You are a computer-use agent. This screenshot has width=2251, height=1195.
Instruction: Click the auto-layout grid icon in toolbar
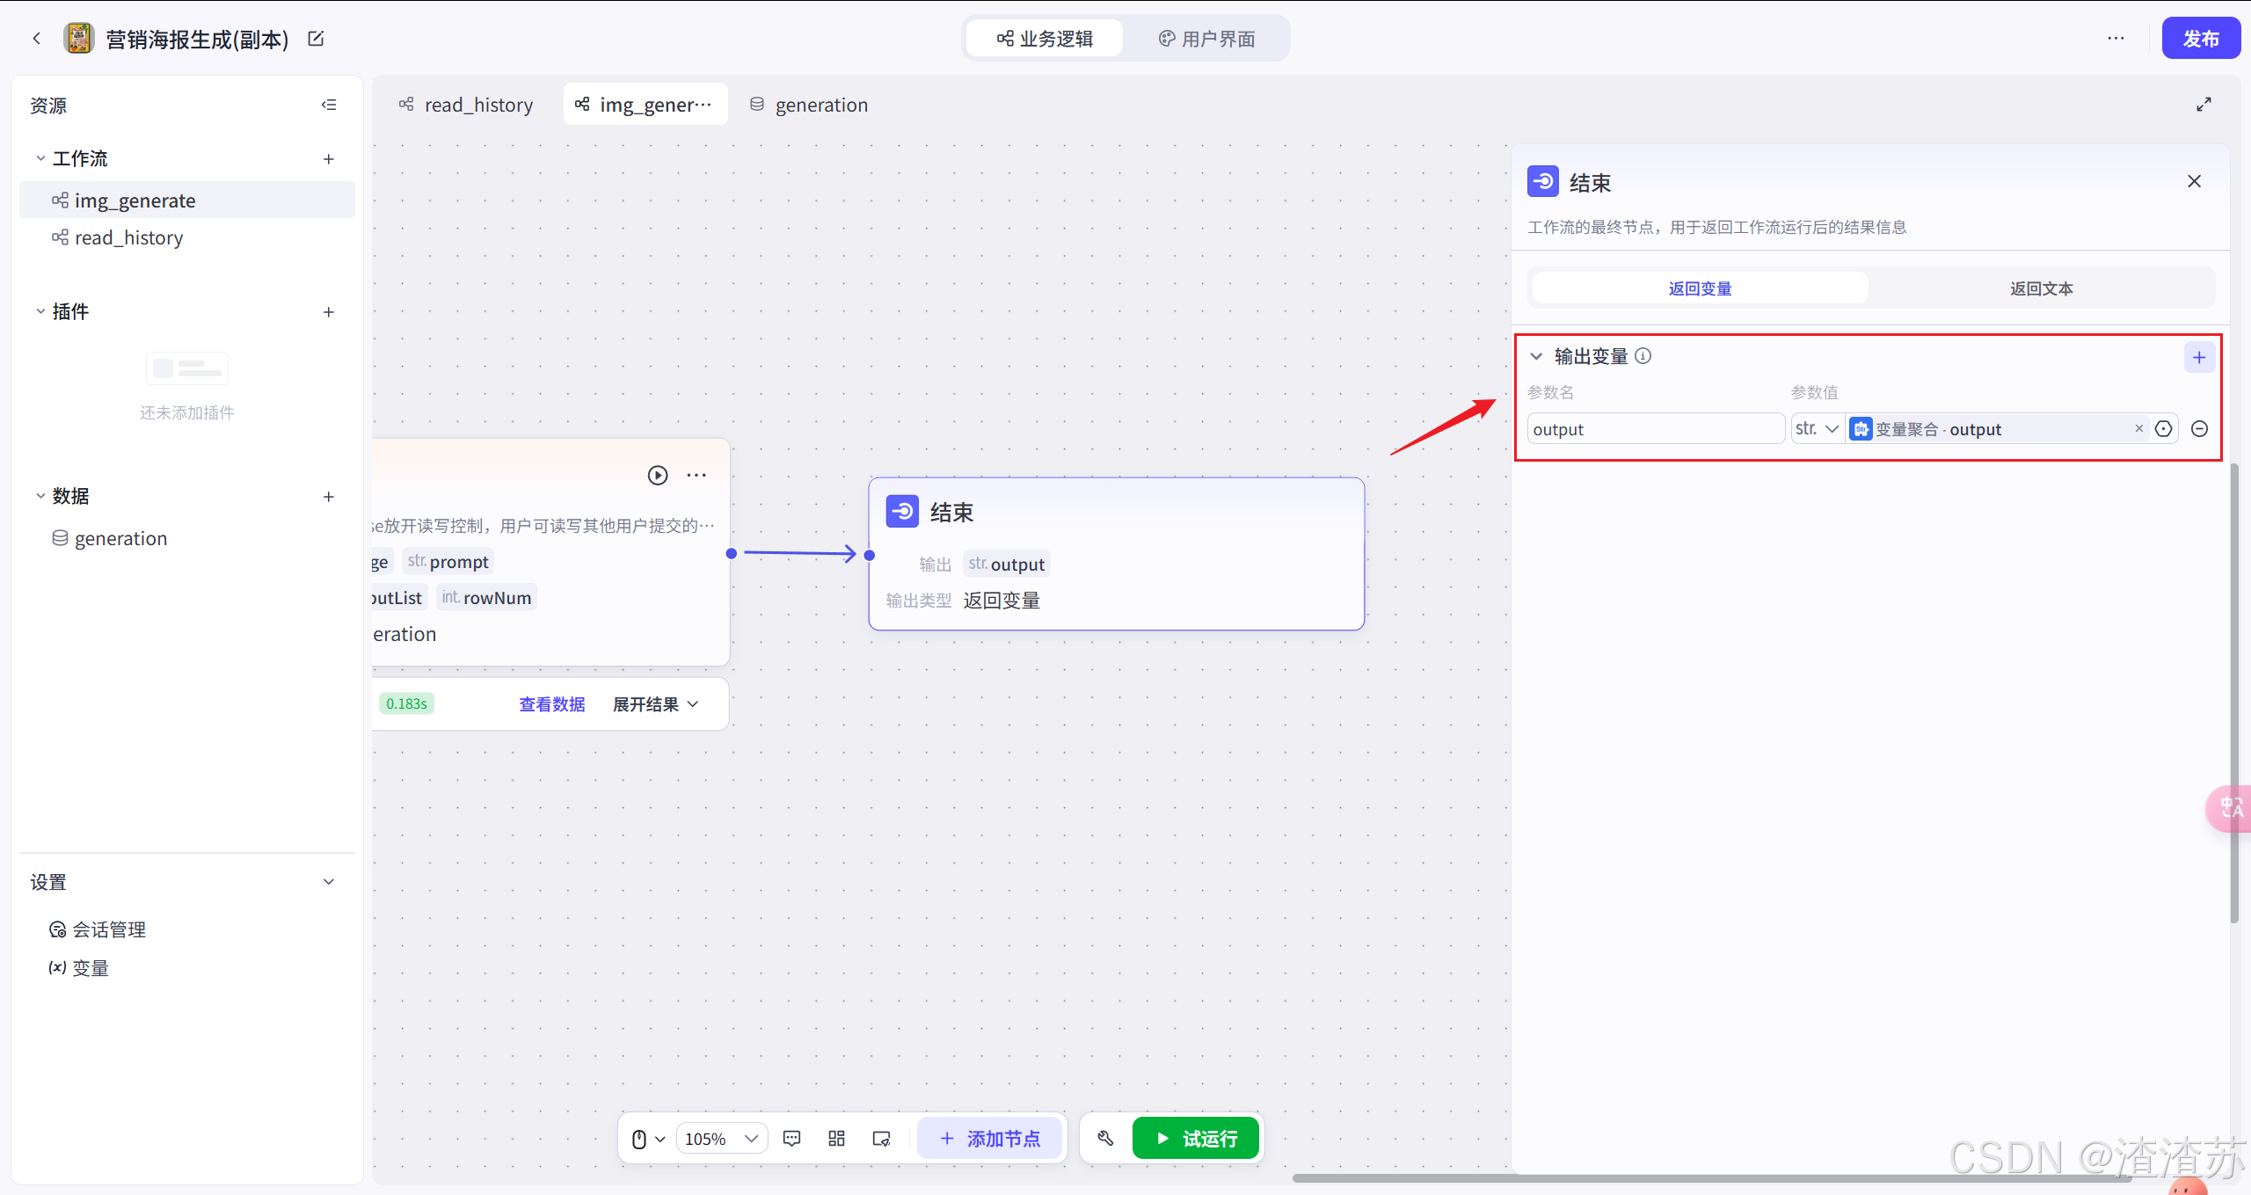(836, 1139)
